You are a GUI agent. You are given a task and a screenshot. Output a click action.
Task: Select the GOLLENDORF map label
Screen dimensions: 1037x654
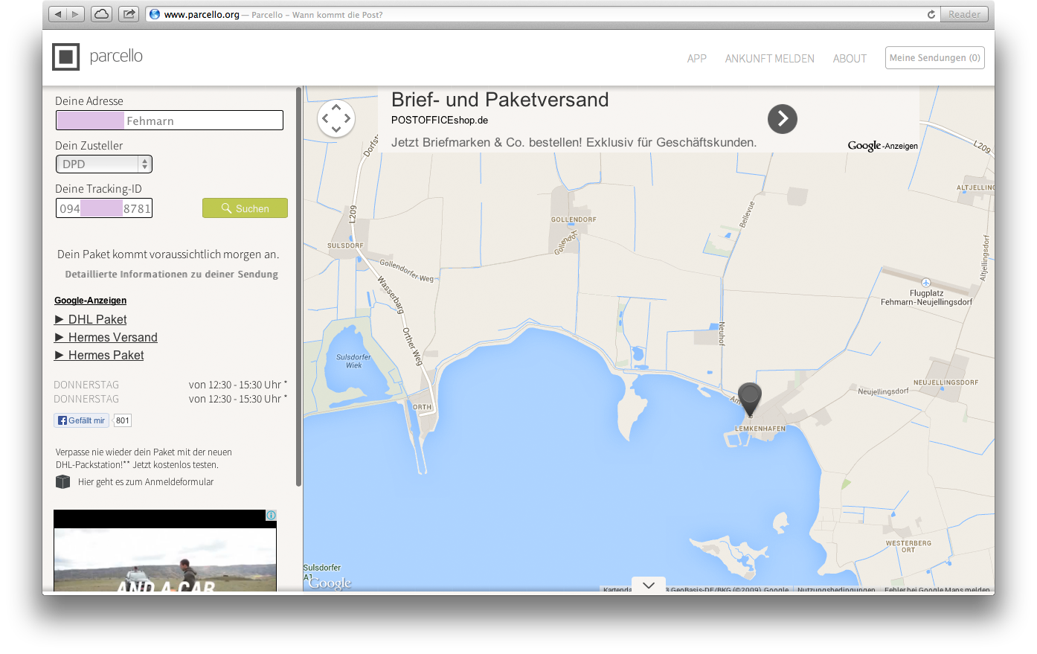pyautogui.click(x=574, y=219)
